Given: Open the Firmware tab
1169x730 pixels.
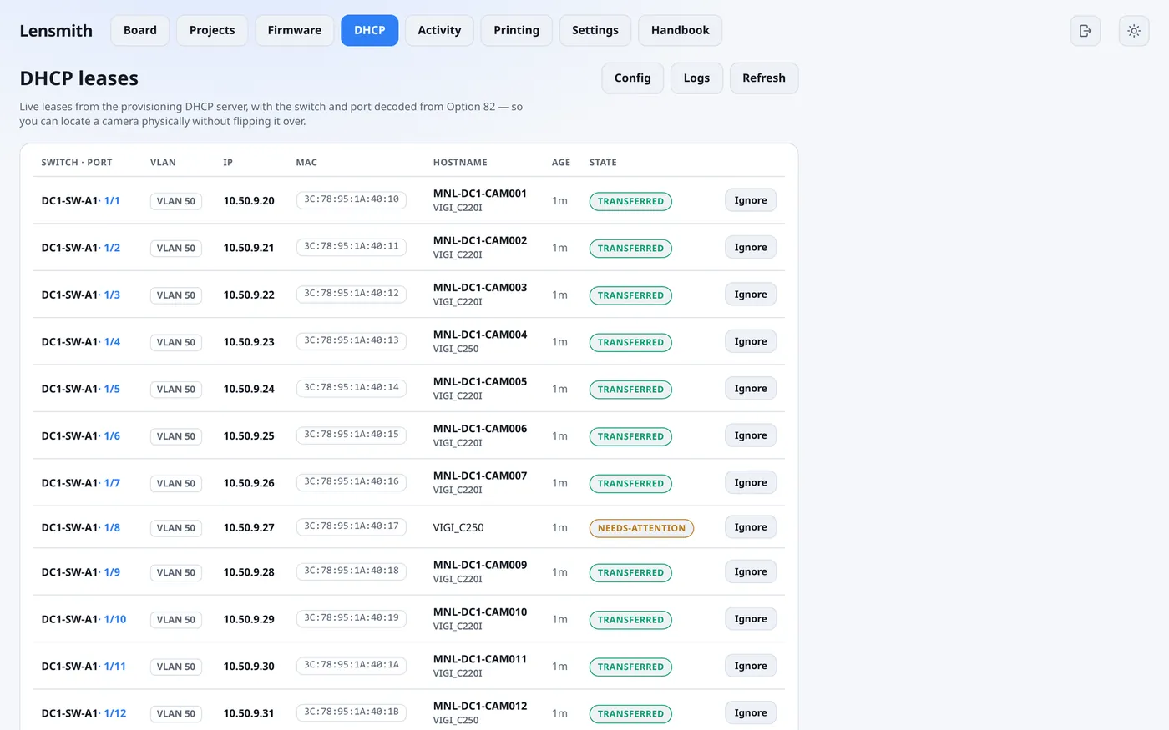Looking at the screenshot, I should 295,30.
